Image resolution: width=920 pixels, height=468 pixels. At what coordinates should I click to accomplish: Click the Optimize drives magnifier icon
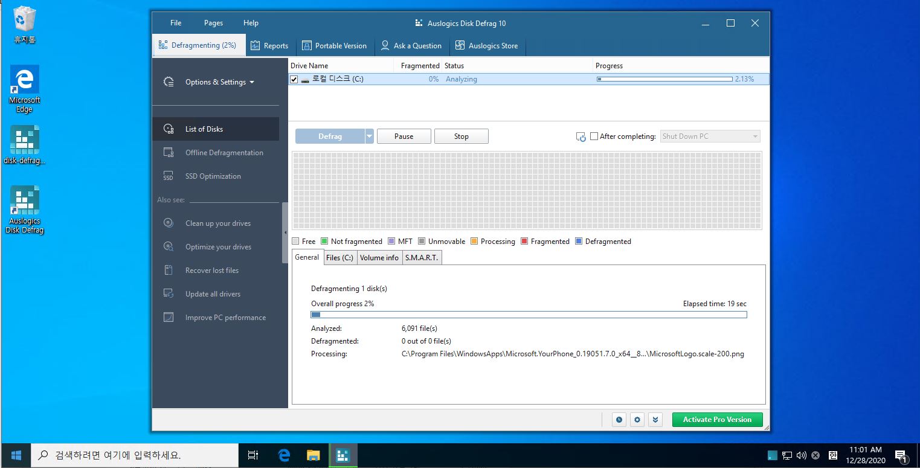click(169, 247)
